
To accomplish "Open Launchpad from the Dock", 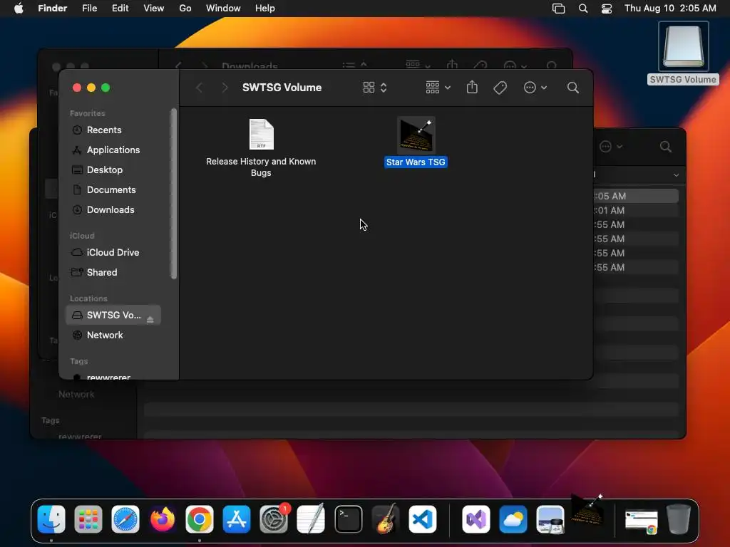I will pyautogui.click(x=88, y=519).
